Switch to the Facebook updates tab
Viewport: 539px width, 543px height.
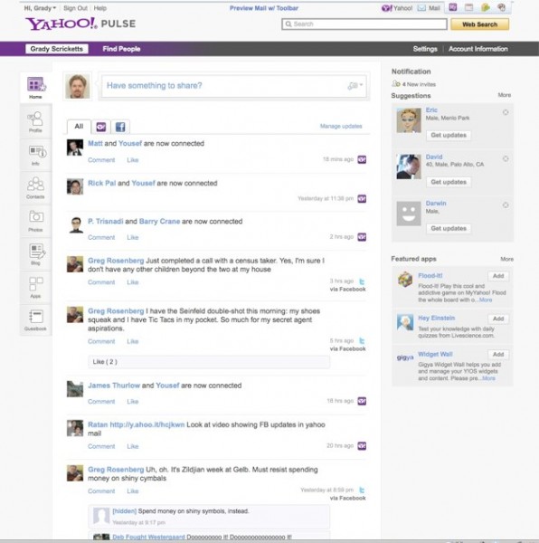click(120, 127)
